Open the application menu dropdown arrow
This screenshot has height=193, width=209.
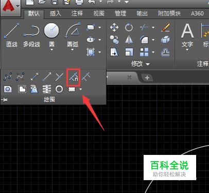(x=18, y=6)
